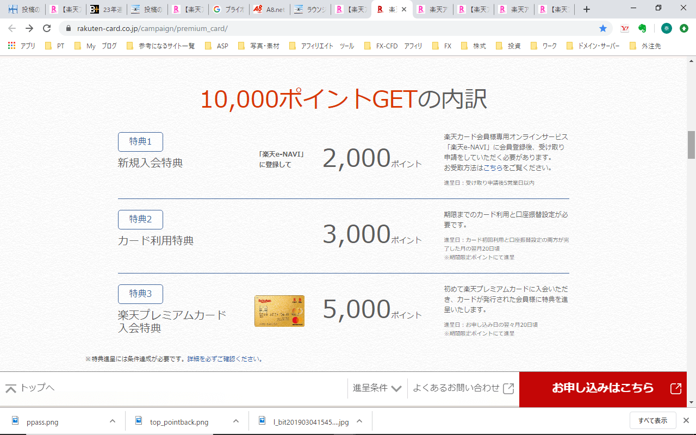Screen dimensions: 696x435
Task: Open options chevron for l_bit201903041545 jpg
Action: point(359,421)
